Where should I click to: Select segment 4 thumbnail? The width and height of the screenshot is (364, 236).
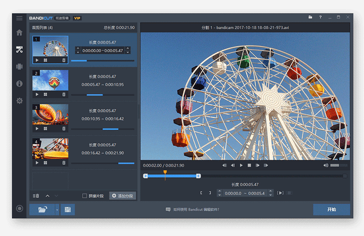point(51,148)
